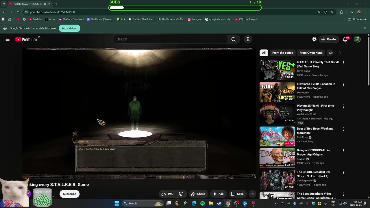Screen dimensions: 370x208
Task: Reload the page in Chrome
Action: pyautogui.click(x=18, y=12)
